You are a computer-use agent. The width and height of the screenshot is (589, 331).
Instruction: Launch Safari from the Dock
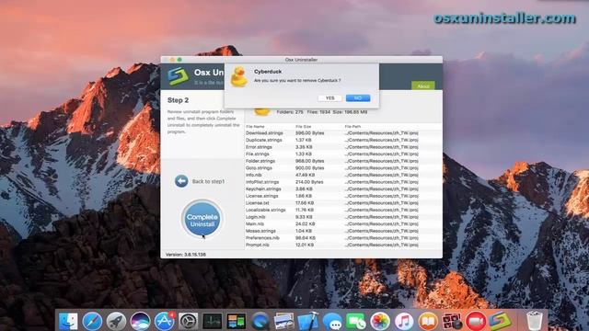coord(92,321)
